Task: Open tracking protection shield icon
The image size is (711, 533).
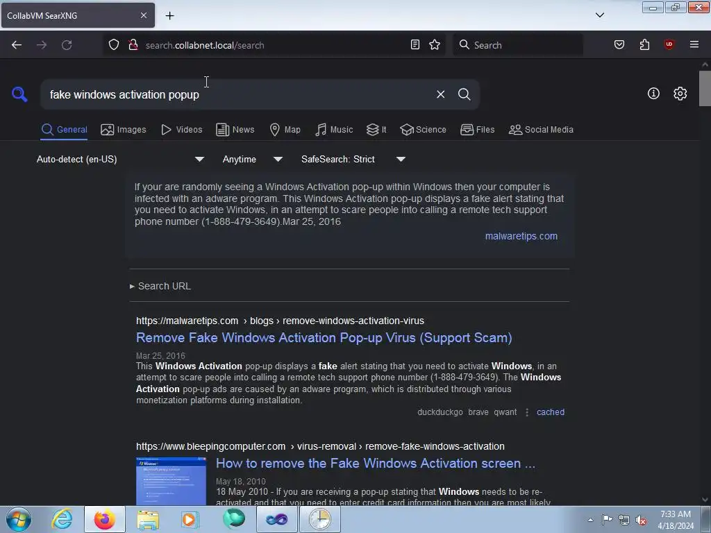Action: click(114, 44)
